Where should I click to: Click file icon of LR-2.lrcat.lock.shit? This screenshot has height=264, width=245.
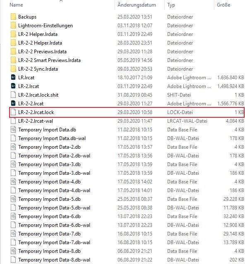[13, 95]
